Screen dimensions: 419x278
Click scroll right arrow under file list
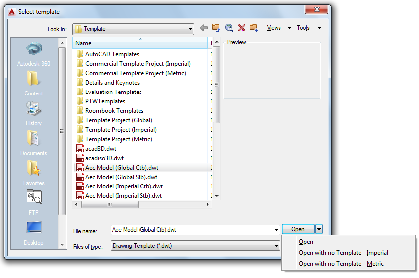coord(208,204)
